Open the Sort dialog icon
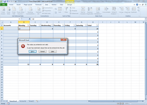Viewport: 147px width, 105px height. click(60, 10)
